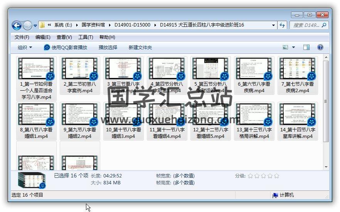Click the refresh button beside address bar

pyautogui.click(x=282, y=25)
